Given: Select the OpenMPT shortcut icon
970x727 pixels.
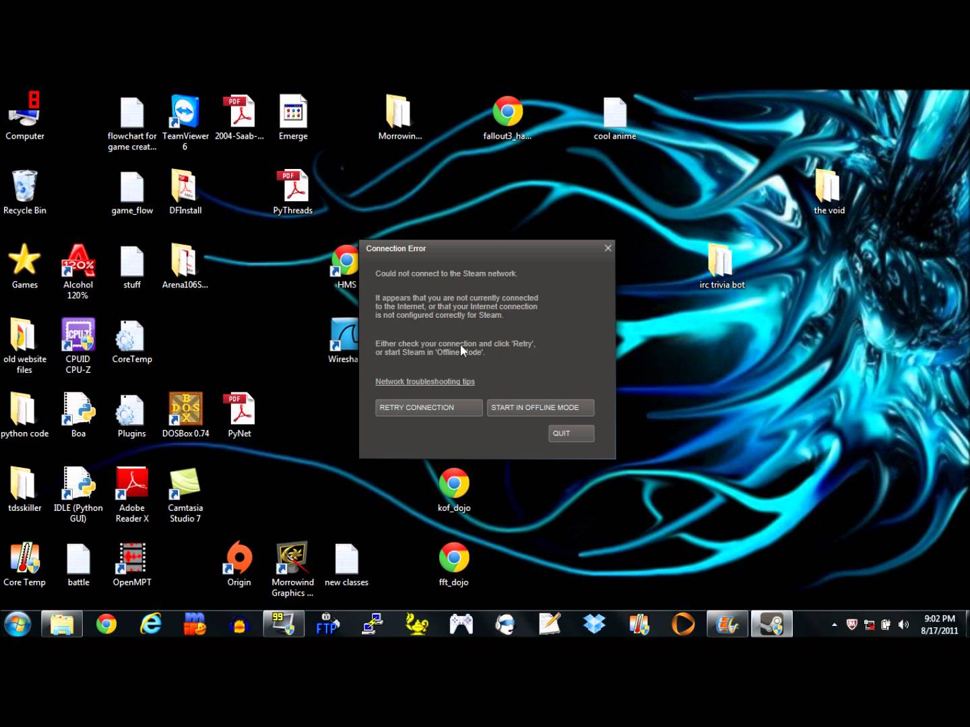Looking at the screenshot, I should [x=132, y=564].
